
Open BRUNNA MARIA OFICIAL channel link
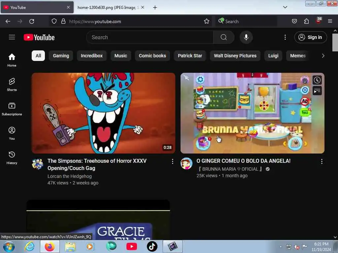[230, 169]
